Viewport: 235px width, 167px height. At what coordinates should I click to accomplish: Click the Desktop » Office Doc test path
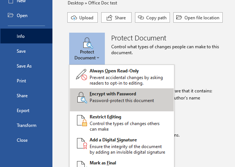(92, 3)
